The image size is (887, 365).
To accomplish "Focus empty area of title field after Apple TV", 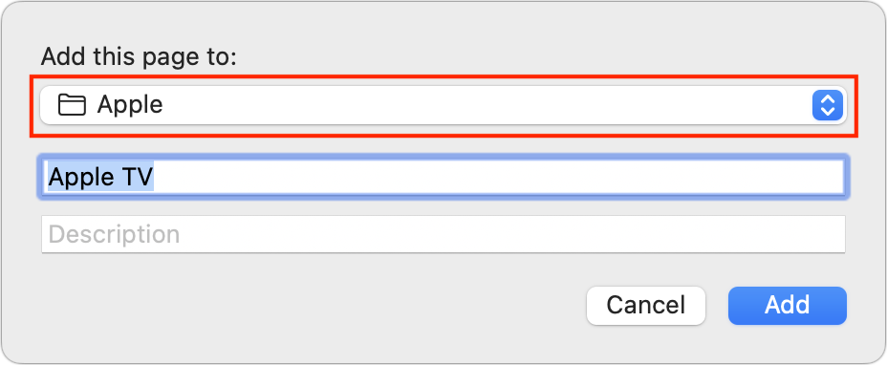I will point(498,177).
